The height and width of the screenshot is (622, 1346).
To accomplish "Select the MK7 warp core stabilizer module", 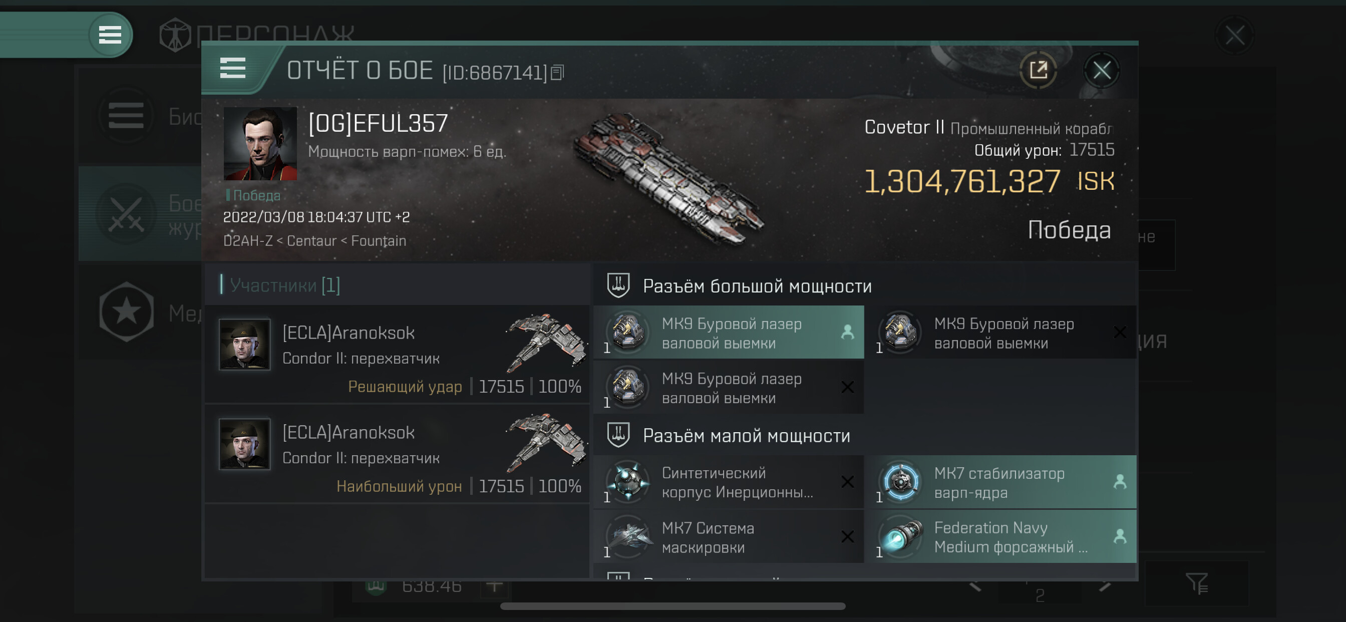I will (1000, 482).
